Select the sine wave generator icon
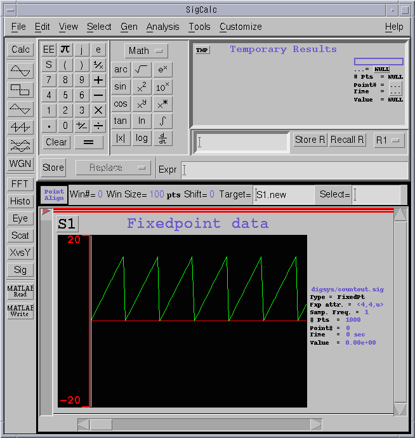Screen dimensions: 415x438 coord(20,70)
